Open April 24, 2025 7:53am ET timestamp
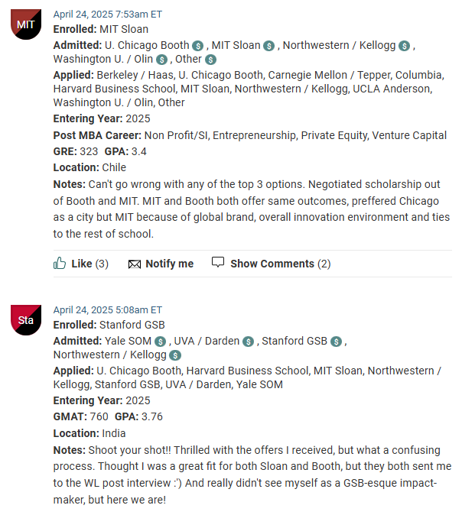Screen dimensions: 475x515 pos(107,15)
